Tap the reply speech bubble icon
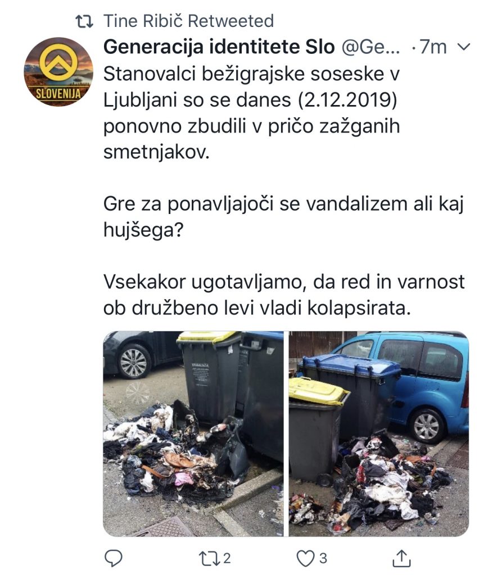This screenshot has width=493, height=575. coord(114,558)
